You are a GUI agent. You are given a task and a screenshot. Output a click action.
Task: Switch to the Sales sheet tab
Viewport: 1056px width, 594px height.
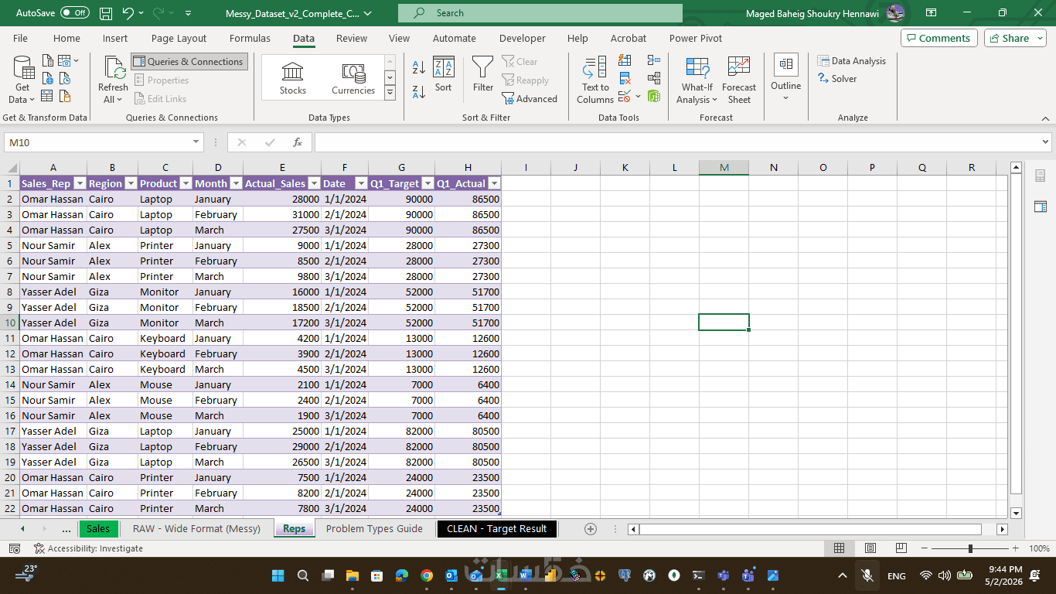tap(98, 528)
